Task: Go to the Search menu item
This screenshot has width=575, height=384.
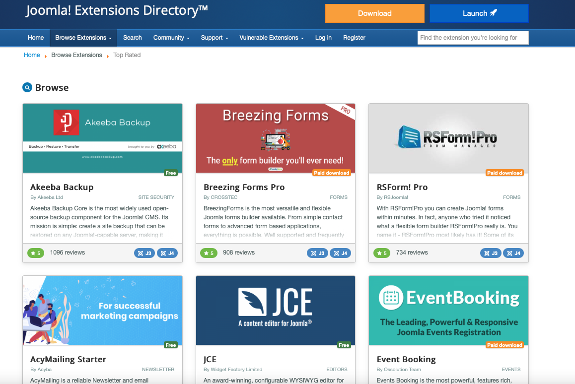Action: pos(133,38)
